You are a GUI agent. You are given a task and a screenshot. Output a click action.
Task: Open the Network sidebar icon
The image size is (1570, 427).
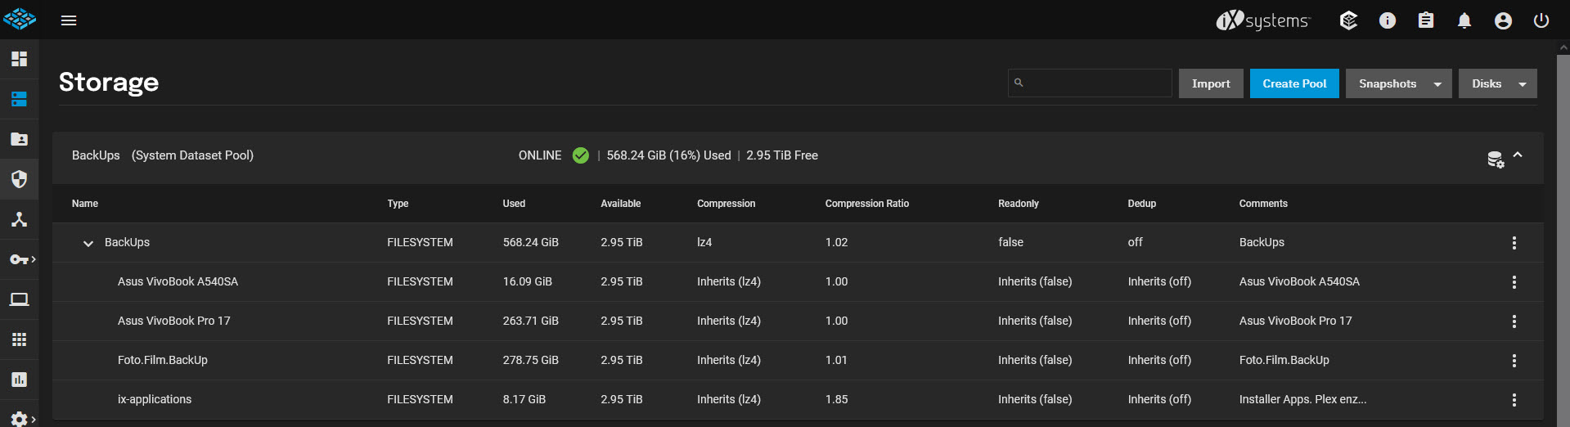[x=19, y=219]
